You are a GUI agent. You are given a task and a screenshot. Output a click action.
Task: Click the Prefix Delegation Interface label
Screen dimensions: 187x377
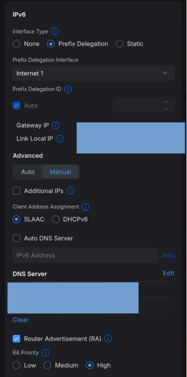coord(45,60)
